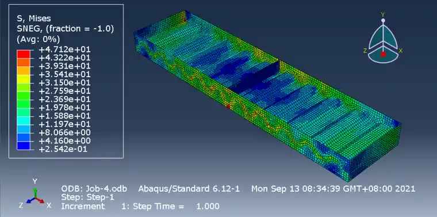Click the legend maximum value +4.712e+01
Viewport: 437px width, 217px height.
tap(64, 50)
